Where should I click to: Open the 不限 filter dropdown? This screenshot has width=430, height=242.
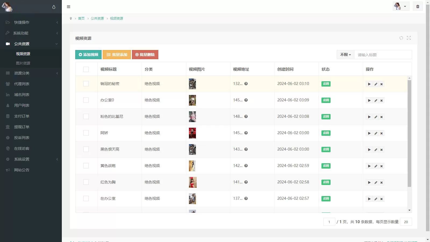click(x=345, y=54)
